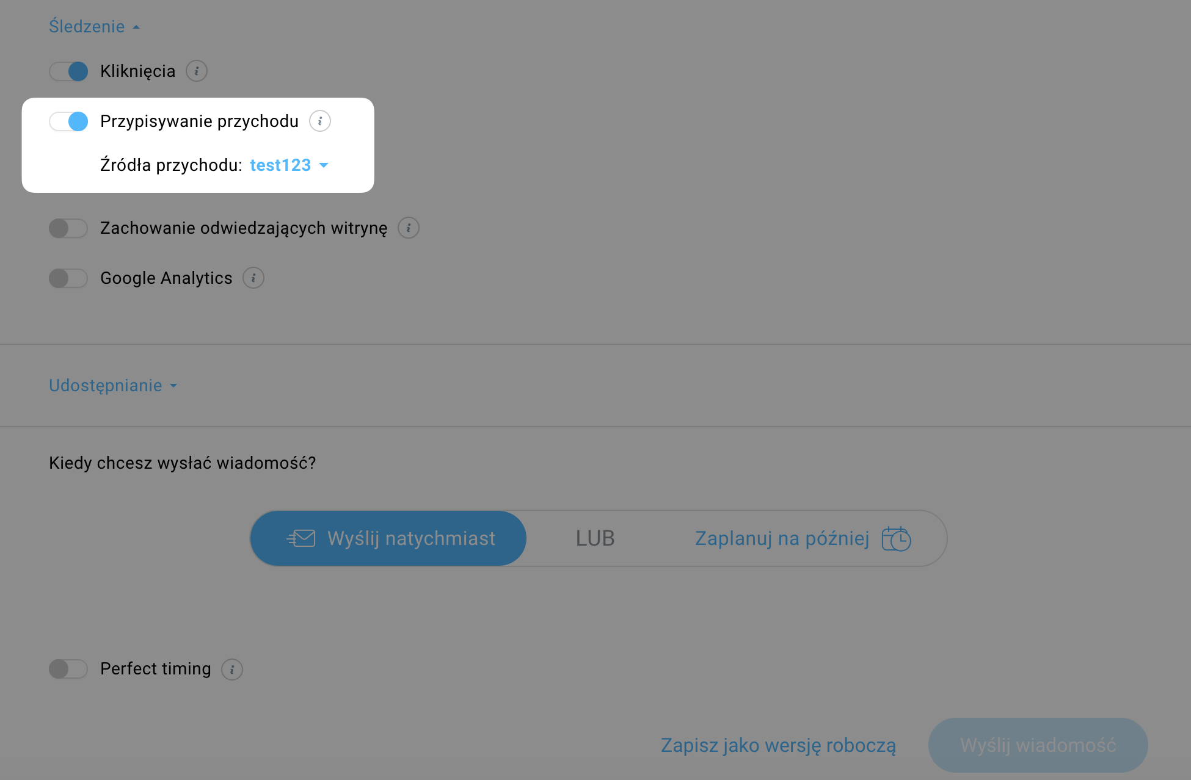Turn off Przypisywanie przychodu toggle
The height and width of the screenshot is (780, 1191).
pos(68,121)
